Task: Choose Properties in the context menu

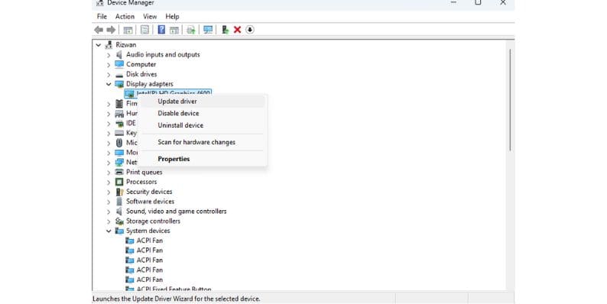Action: pyautogui.click(x=202, y=159)
